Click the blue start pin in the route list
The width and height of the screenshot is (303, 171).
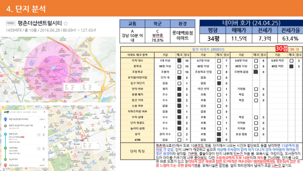[6, 119]
